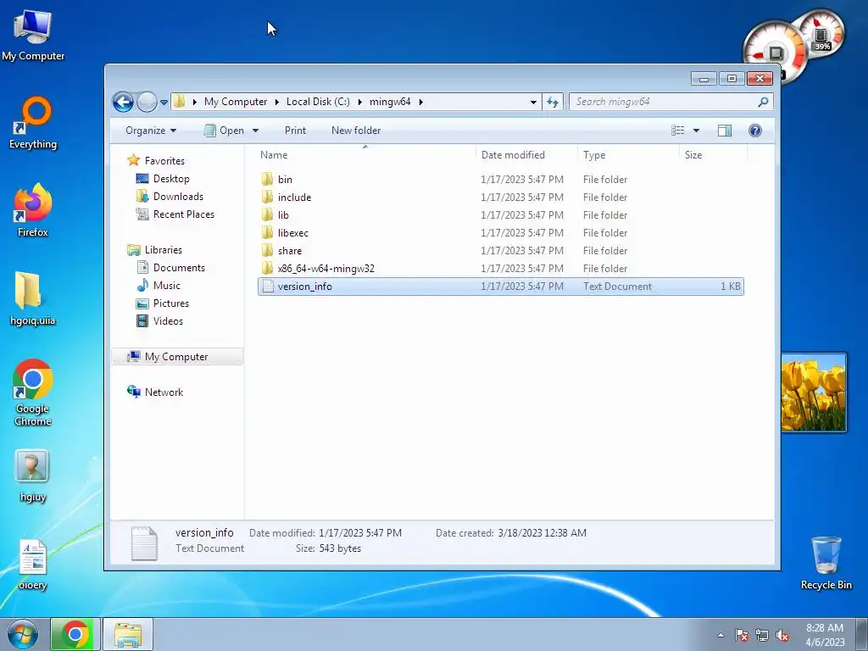The width and height of the screenshot is (868, 651).
Task: Click the Open toolbar button
Action: 224,131
